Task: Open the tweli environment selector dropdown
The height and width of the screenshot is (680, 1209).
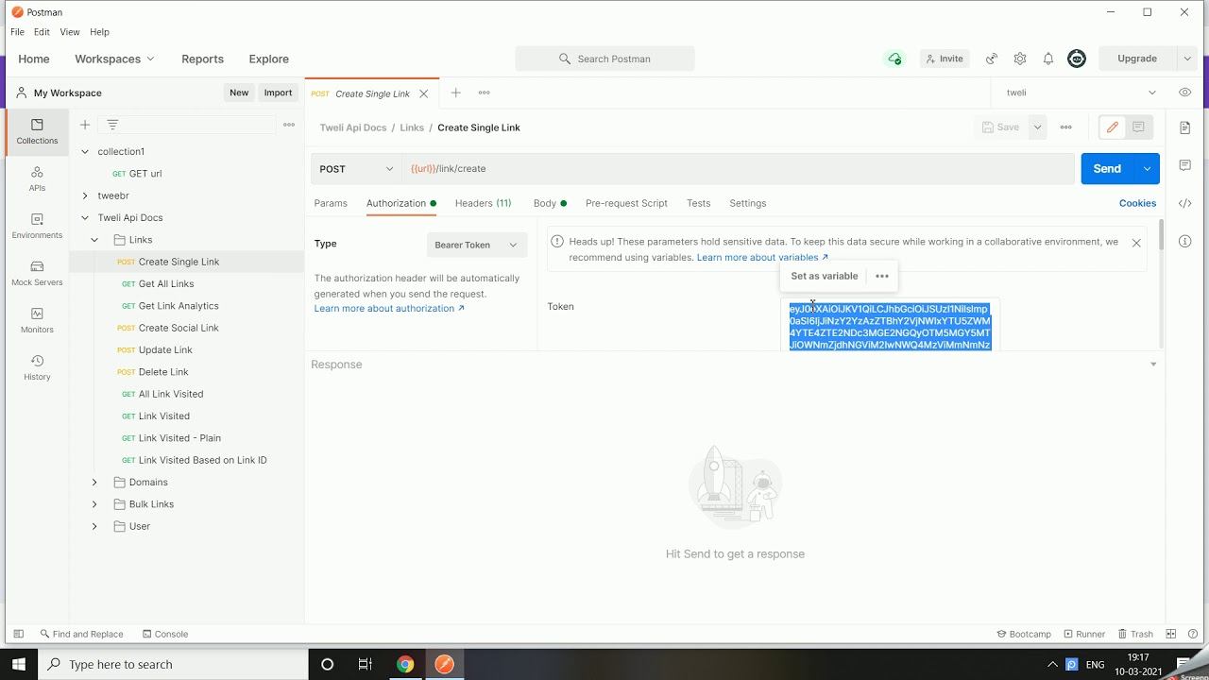Action: (x=1081, y=93)
